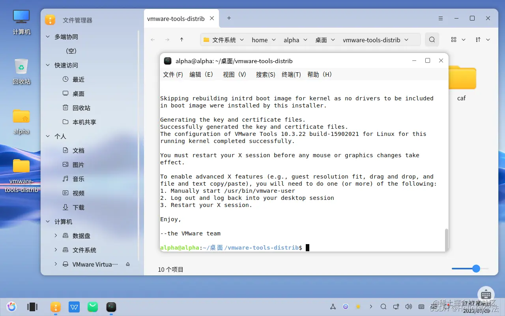
Task: Select the alpha home folder on desktop
Action: [21, 122]
